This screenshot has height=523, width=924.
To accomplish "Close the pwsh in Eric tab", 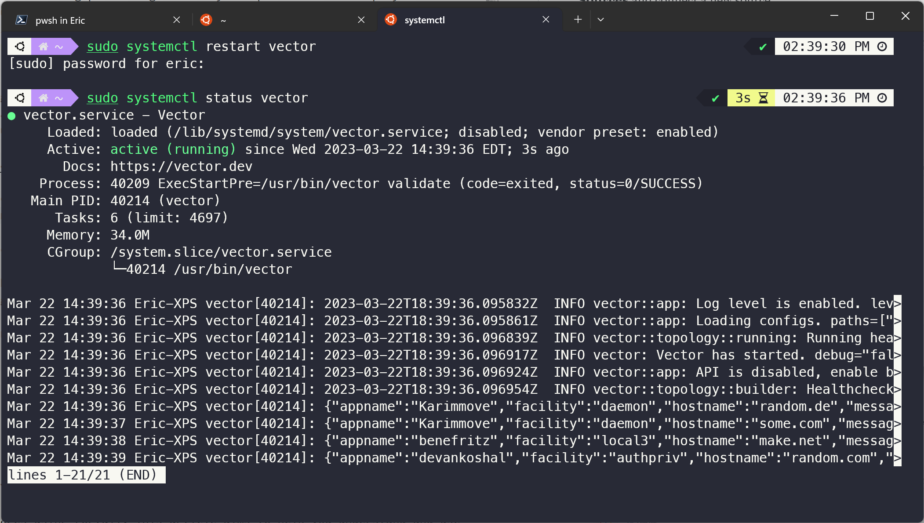I will 177,20.
